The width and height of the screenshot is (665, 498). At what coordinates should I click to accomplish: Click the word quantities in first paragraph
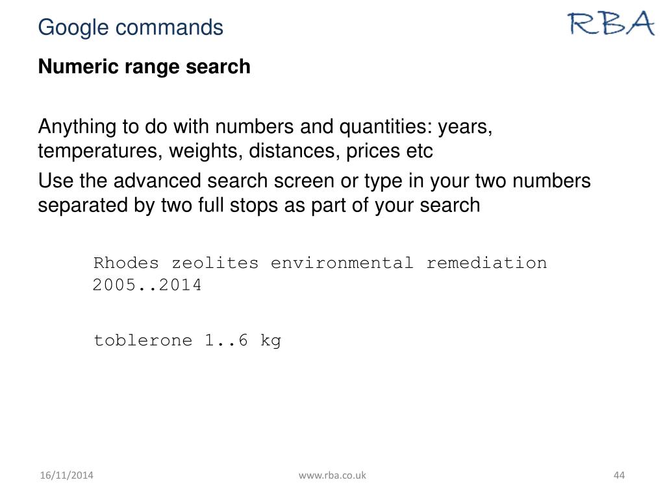(x=386, y=126)
